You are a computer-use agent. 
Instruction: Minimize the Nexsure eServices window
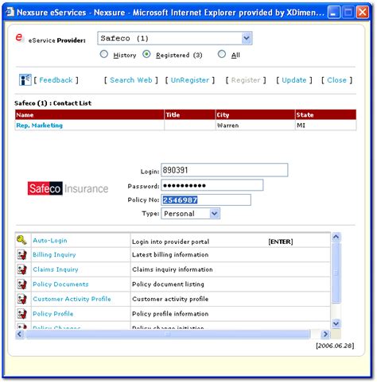click(x=333, y=12)
